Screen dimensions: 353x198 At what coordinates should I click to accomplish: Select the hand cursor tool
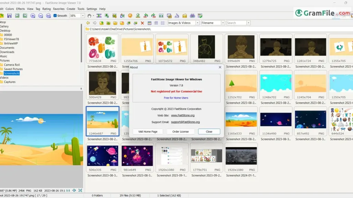[89, 16]
